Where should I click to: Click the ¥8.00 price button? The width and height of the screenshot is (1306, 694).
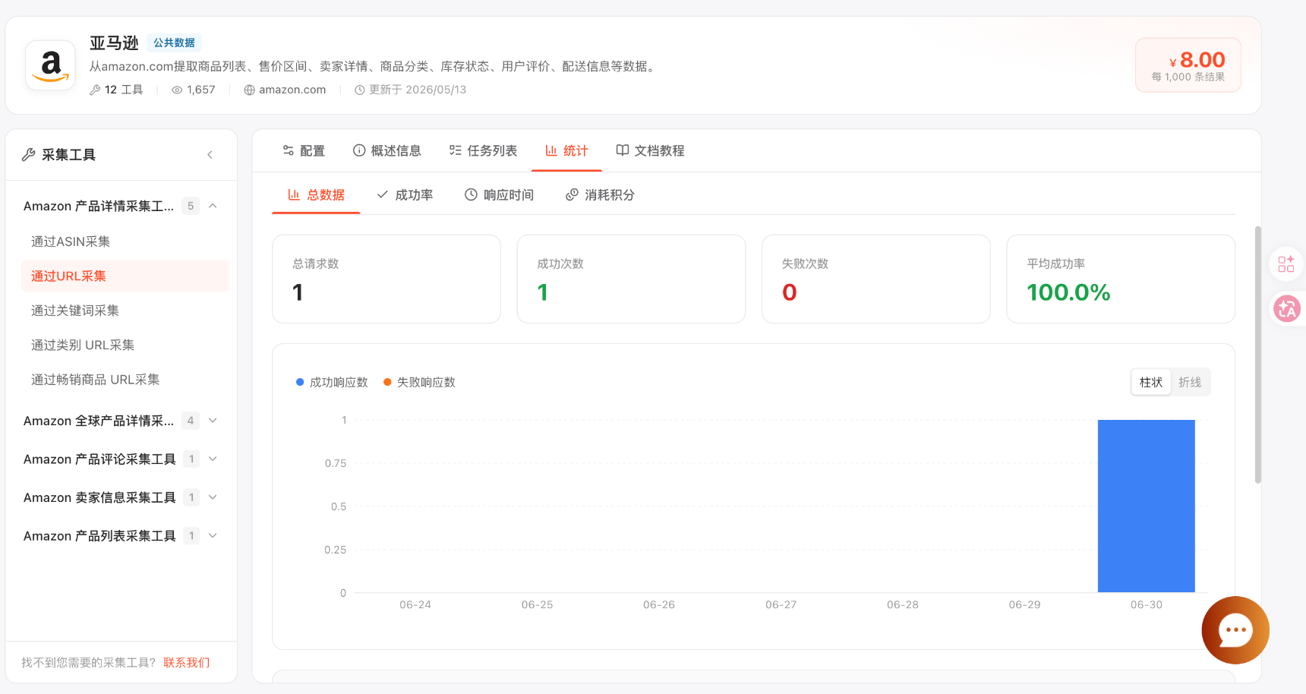pyautogui.click(x=1188, y=65)
